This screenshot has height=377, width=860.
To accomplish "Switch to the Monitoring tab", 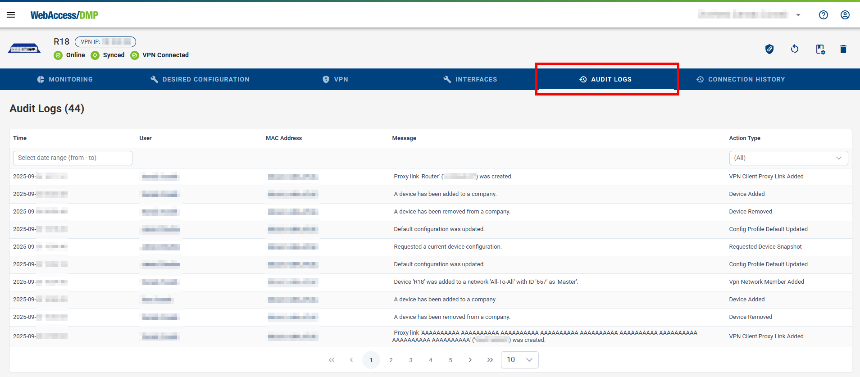I will point(65,79).
